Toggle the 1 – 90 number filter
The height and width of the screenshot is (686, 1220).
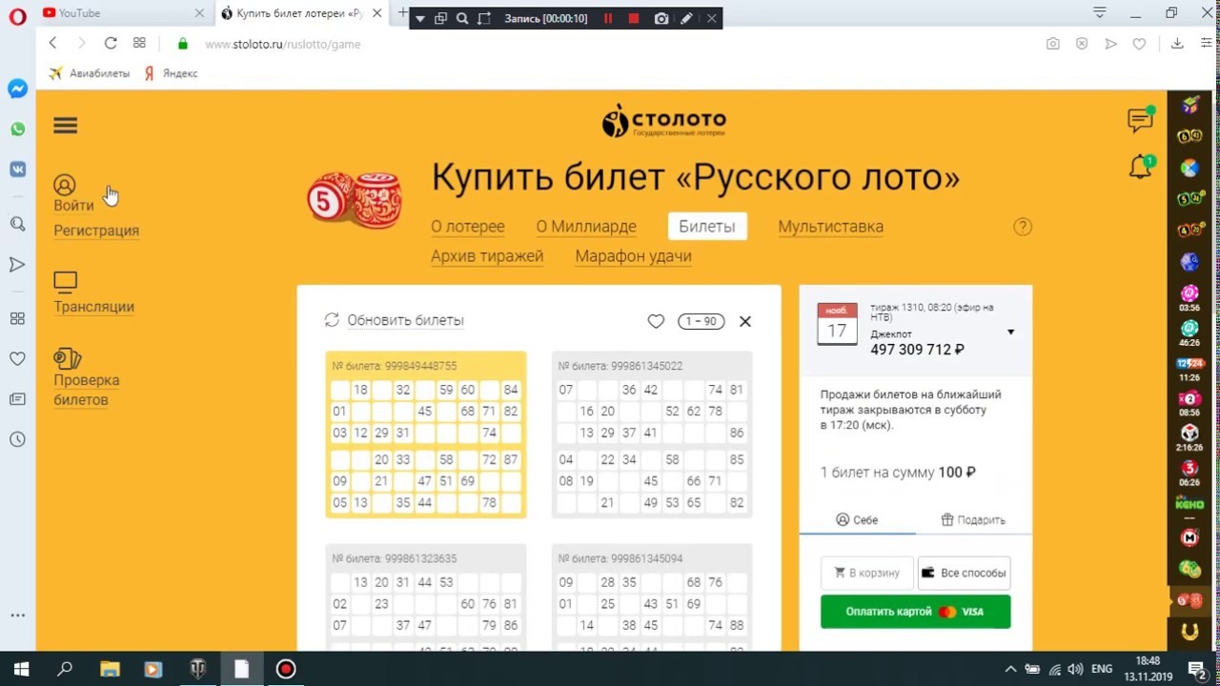pyautogui.click(x=701, y=321)
